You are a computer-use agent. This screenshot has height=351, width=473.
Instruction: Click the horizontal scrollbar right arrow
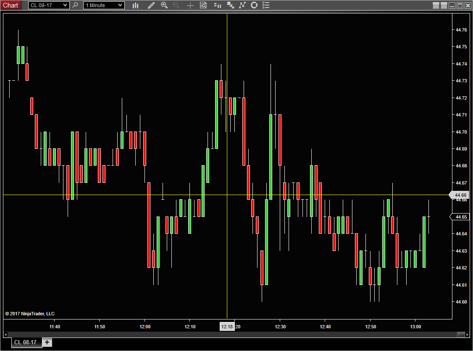(467, 335)
